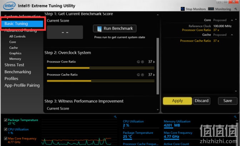The height and width of the screenshot is (146, 240).
Task: Collapse the Core proposed settings section
Action: (x=232, y=20)
